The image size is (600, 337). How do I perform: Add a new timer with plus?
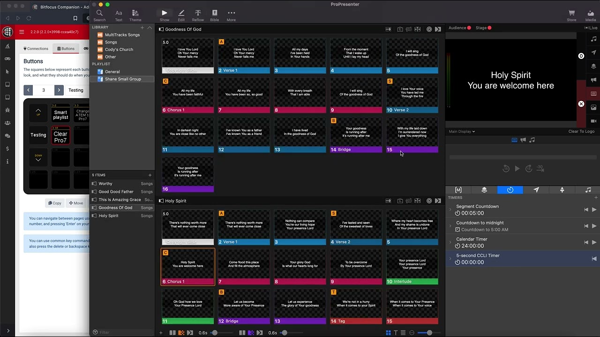(596, 198)
